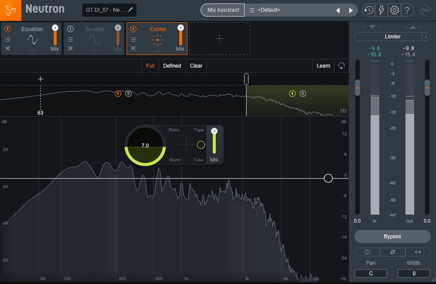The height and width of the screenshot is (284, 436).
Task: Adjust the input gain slider
Action: [x=358, y=88]
